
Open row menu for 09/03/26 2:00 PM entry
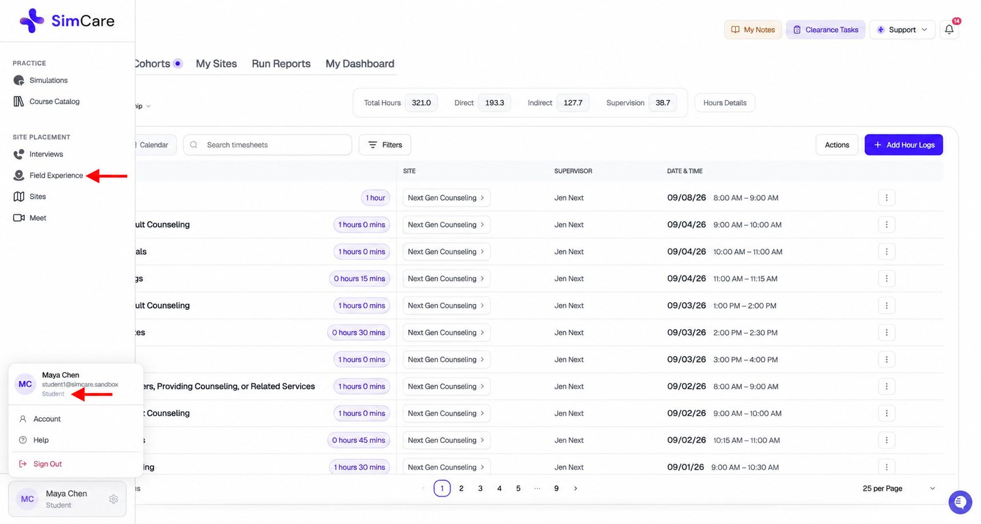(x=887, y=333)
